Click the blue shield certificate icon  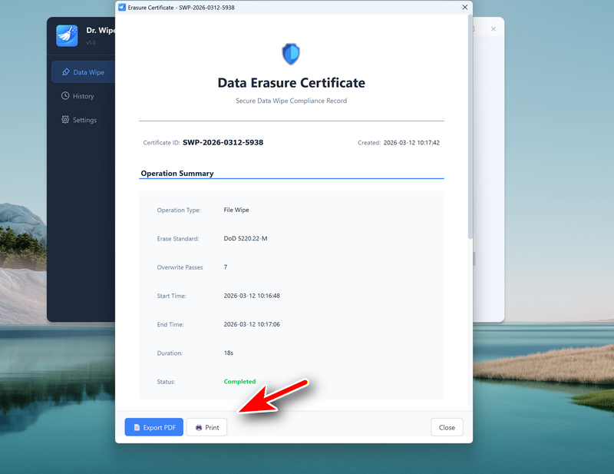click(291, 54)
